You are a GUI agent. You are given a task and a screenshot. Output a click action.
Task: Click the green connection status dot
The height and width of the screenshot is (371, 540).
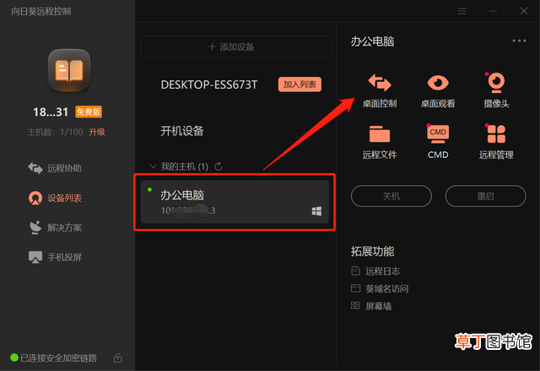(14, 357)
